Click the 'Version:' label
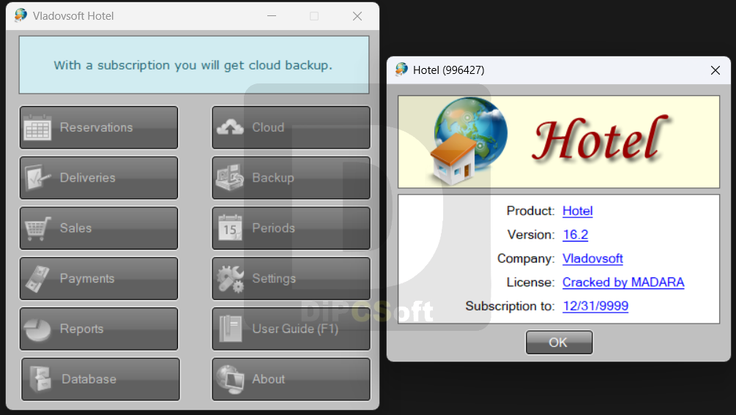The height and width of the screenshot is (415, 736). (531, 234)
